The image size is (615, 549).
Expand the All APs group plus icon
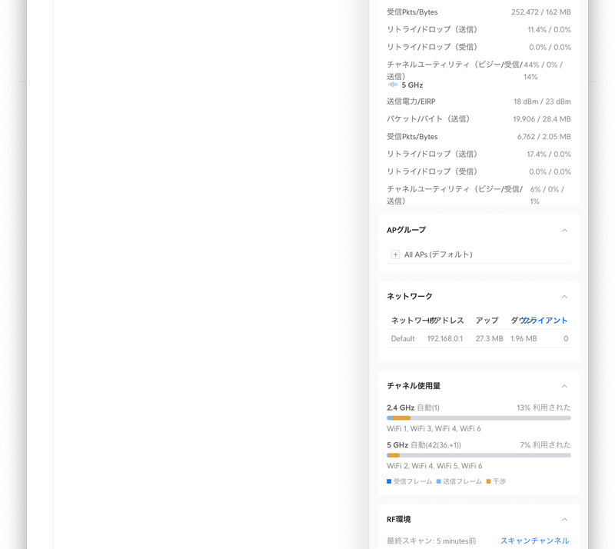[x=395, y=255]
